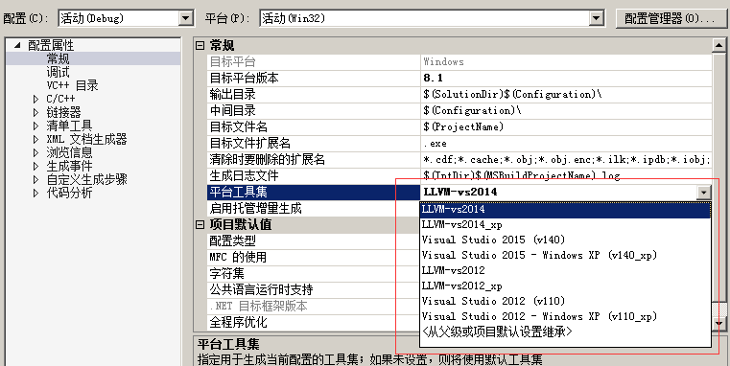Select the 生成日志文件 property row
Screen dimensions: 730x366
point(459,175)
